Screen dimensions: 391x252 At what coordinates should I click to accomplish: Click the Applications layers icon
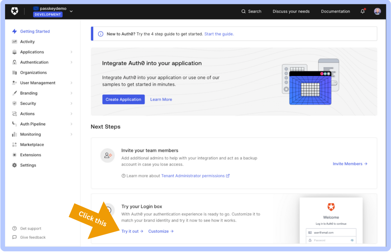tap(14, 52)
